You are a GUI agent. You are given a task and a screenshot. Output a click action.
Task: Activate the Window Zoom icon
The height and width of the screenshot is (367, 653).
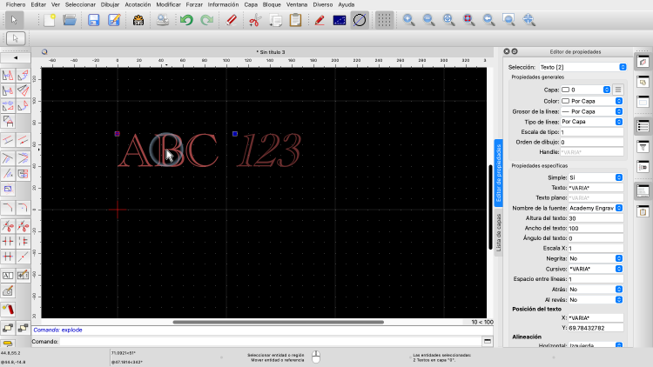(x=508, y=20)
